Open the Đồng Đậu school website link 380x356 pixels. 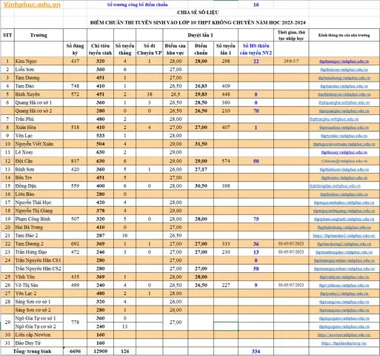[x=335, y=186]
